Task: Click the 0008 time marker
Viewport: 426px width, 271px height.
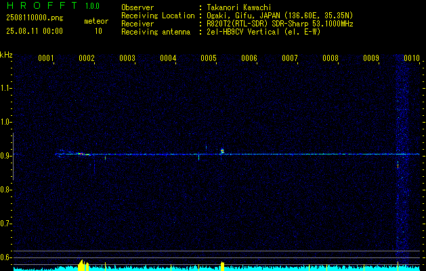Action: click(331, 58)
